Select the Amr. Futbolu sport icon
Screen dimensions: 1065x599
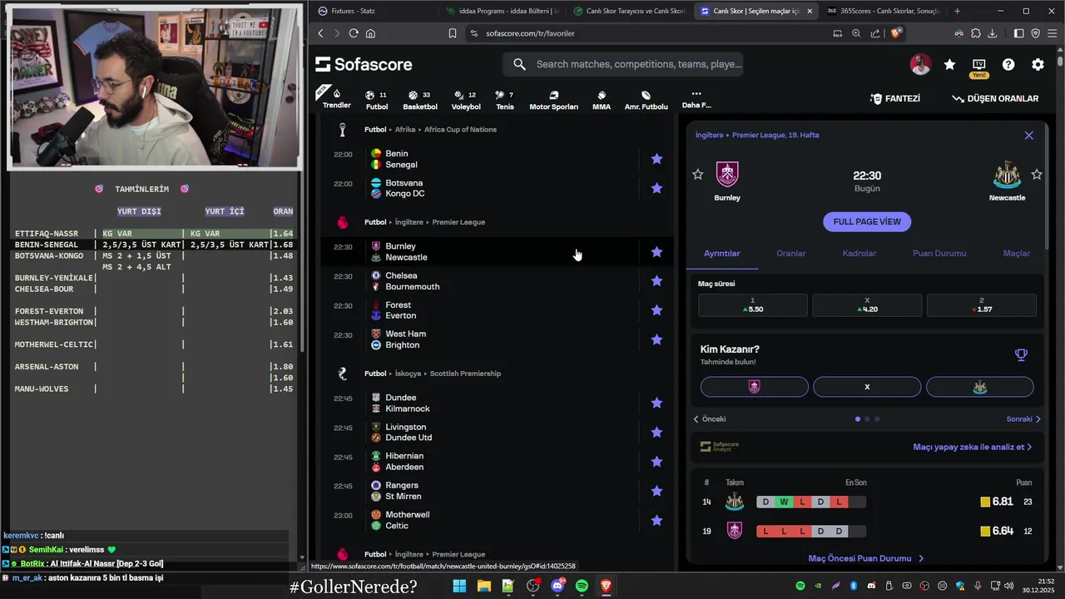(x=646, y=100)
